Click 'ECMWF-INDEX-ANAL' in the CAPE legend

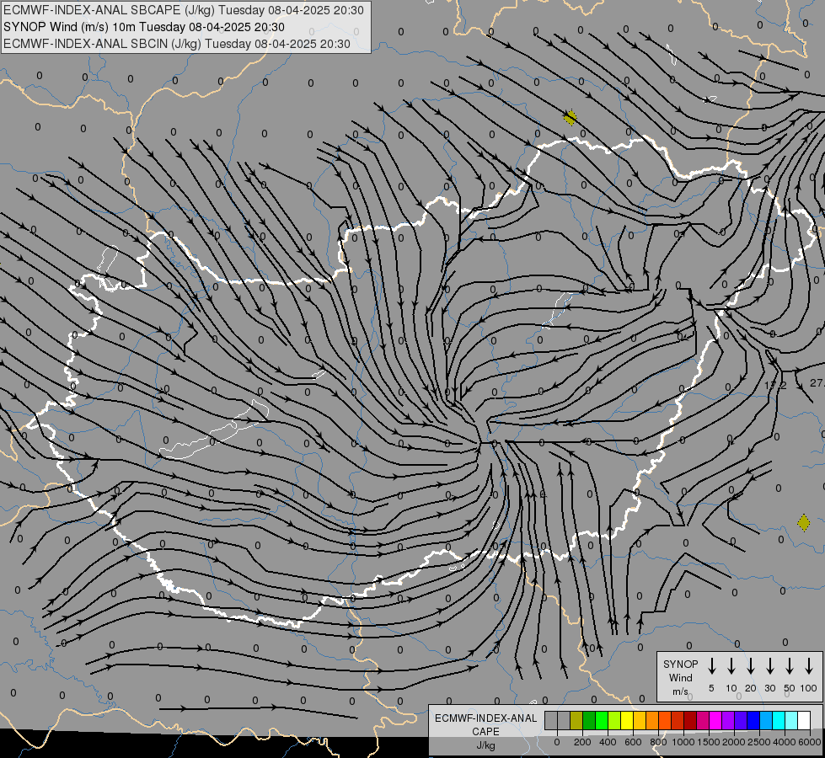point(485,718)
